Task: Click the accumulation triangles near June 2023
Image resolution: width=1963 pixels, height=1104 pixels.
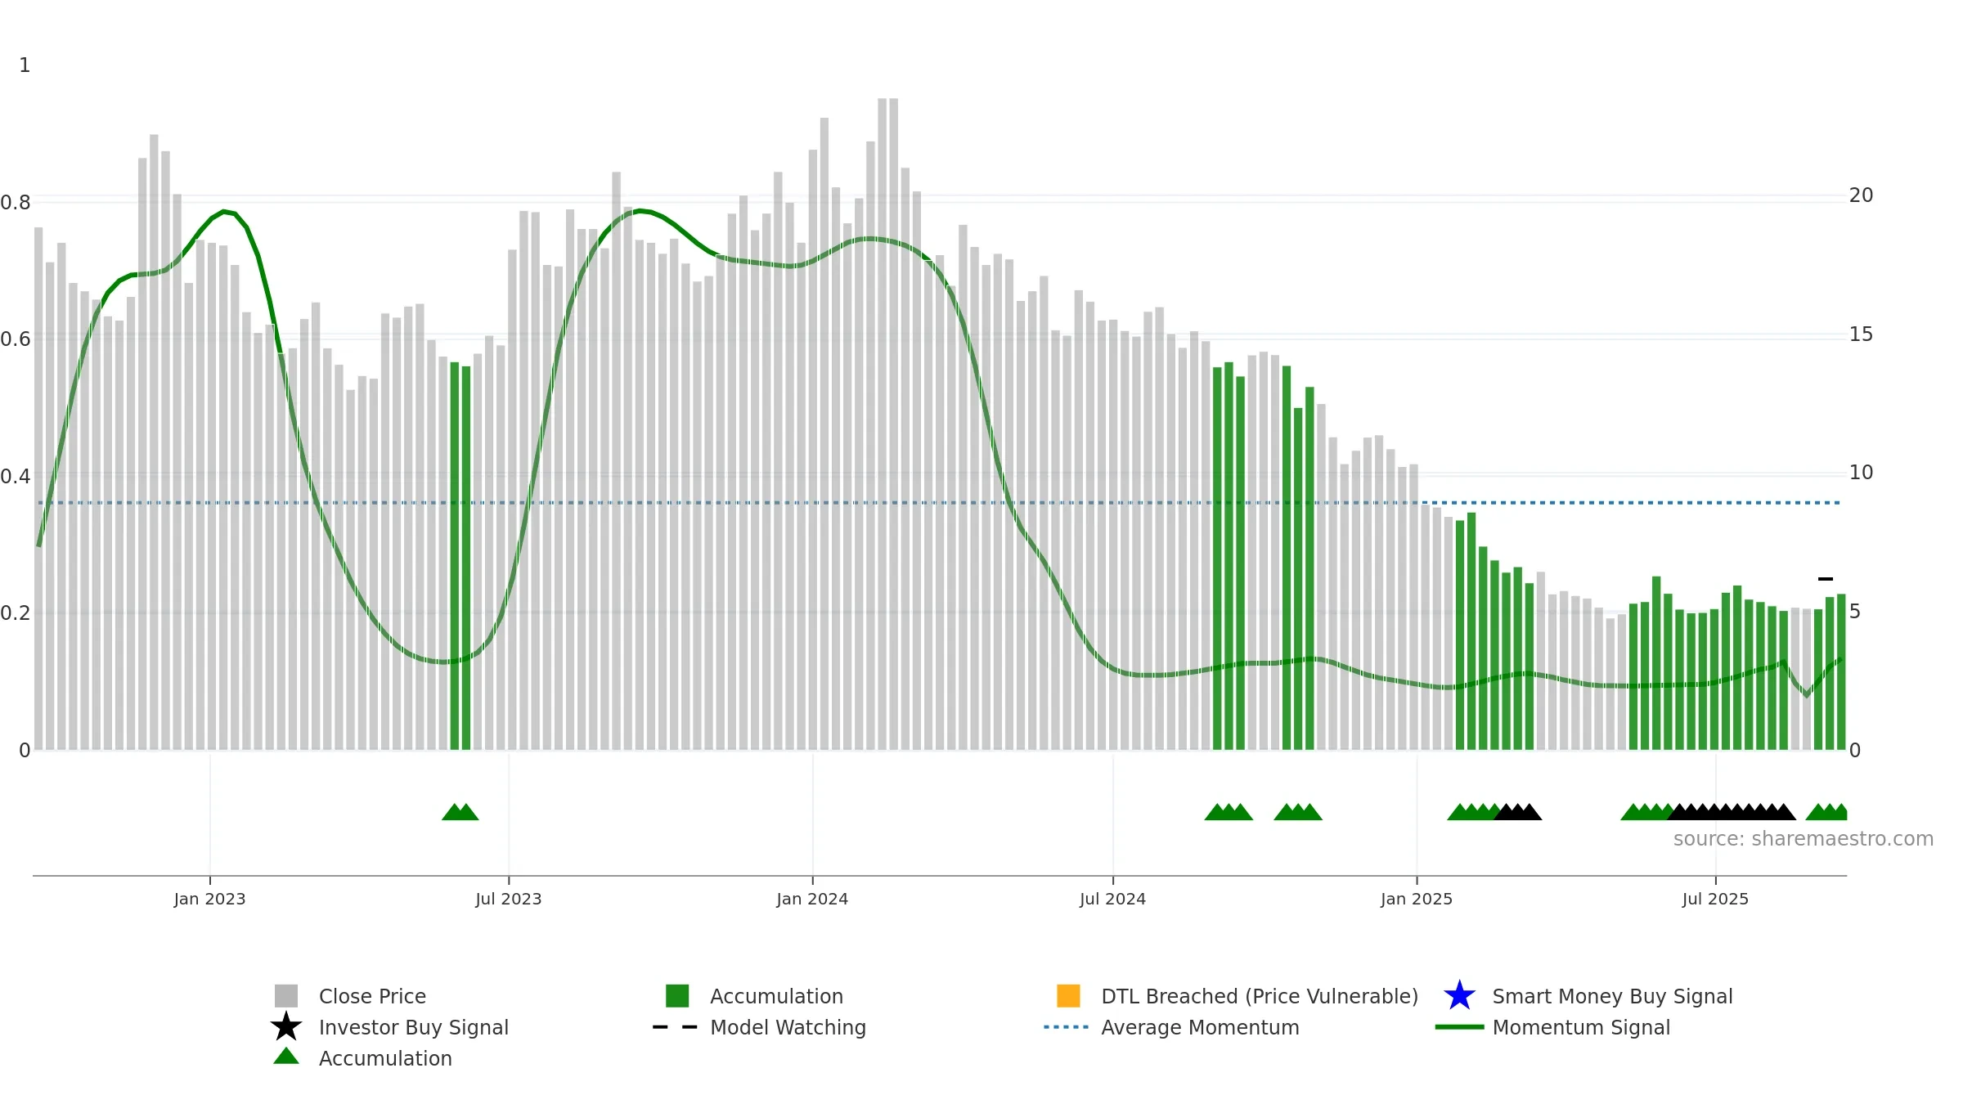Action: [x=460, y=811]
